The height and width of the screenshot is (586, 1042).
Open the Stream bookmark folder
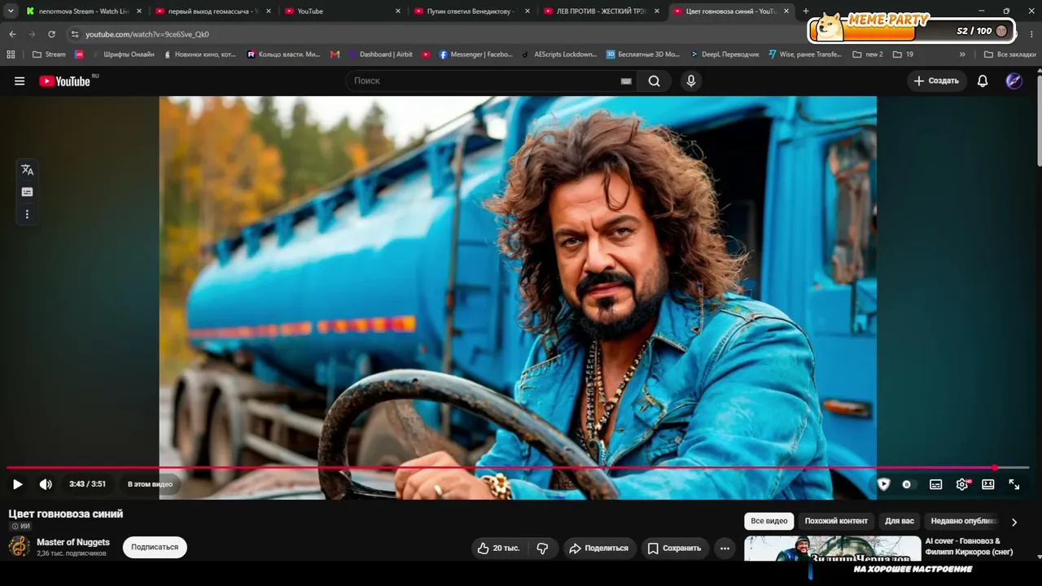[49, 55]
